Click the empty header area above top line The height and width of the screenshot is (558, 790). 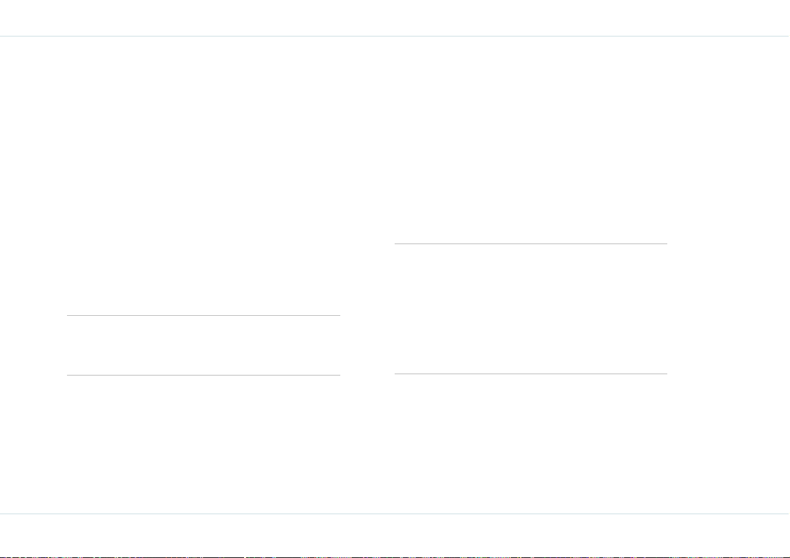click(395, 18)
